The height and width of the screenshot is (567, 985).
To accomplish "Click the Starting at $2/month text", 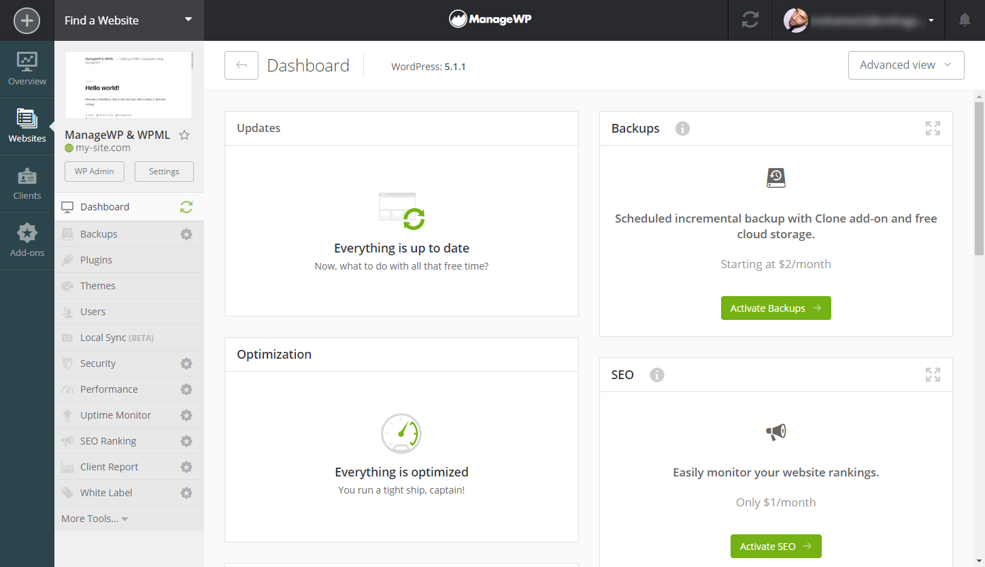I will tap(776, 264).
